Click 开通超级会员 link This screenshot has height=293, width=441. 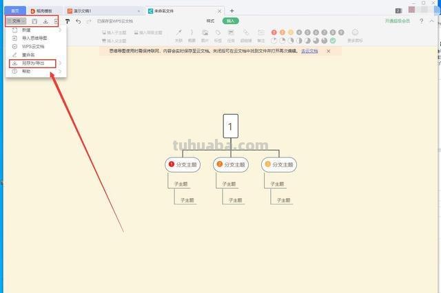397,21
